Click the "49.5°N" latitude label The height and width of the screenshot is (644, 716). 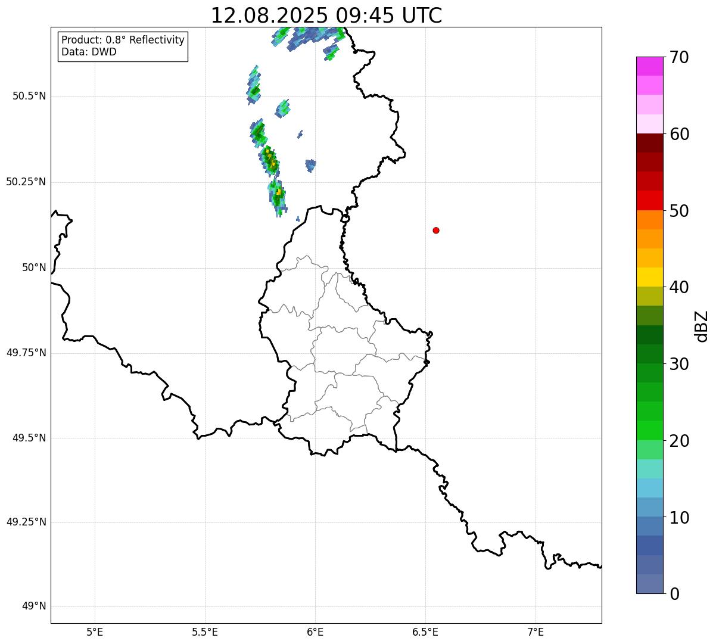click(29, 438)
